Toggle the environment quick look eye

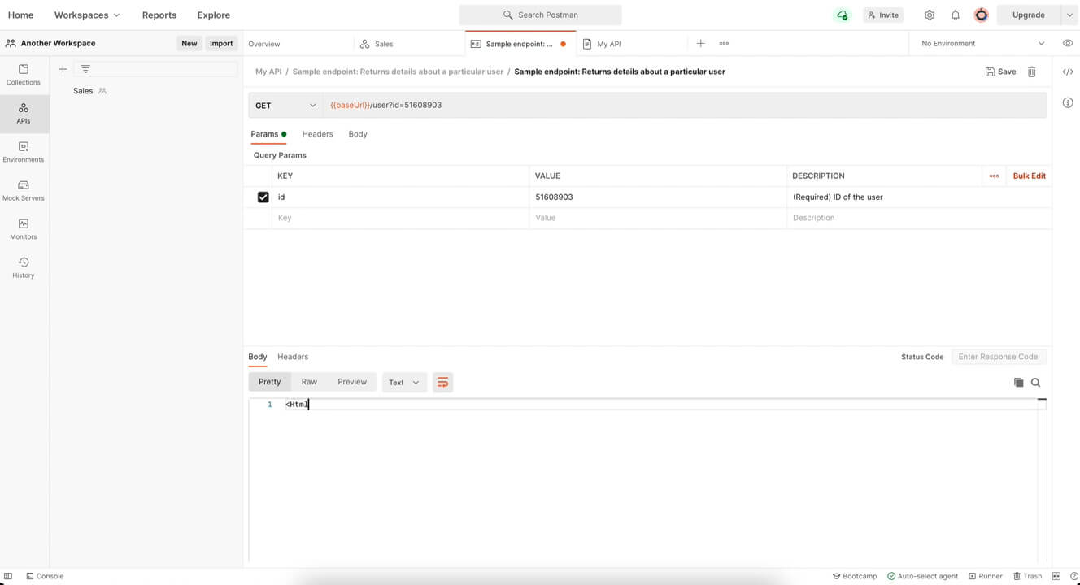click(1068, 43)
